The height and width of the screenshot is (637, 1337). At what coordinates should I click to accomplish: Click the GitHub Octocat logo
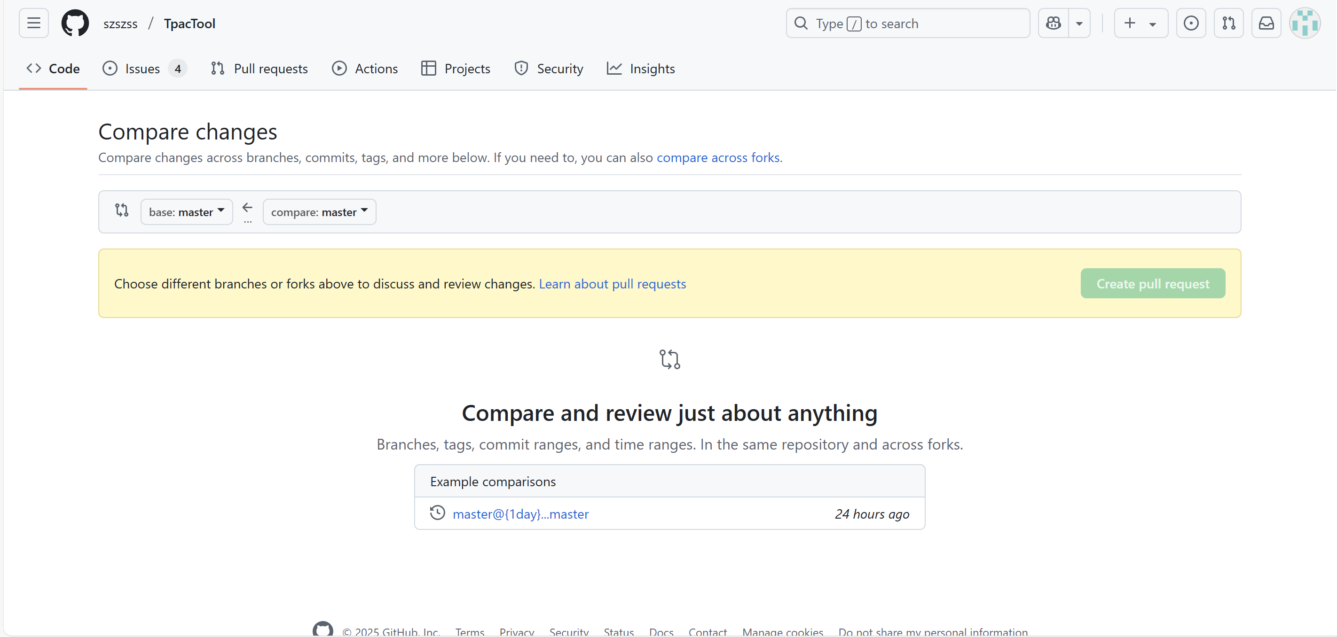pos(75,23)
